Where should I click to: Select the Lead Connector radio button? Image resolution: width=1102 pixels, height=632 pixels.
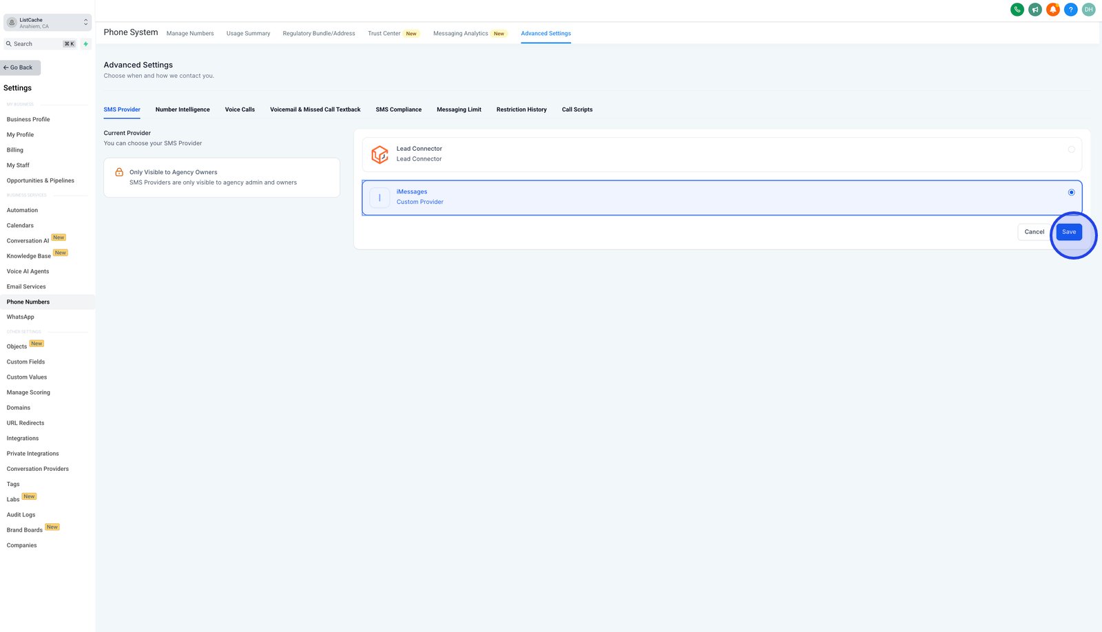(1071, 149)
